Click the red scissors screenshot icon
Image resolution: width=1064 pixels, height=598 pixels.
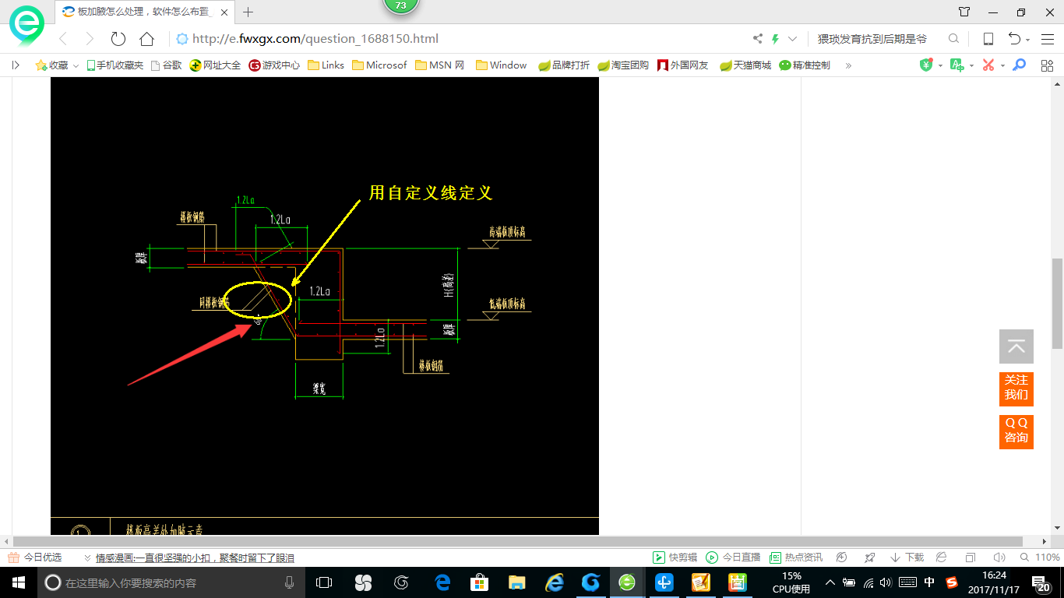point(988,65)
